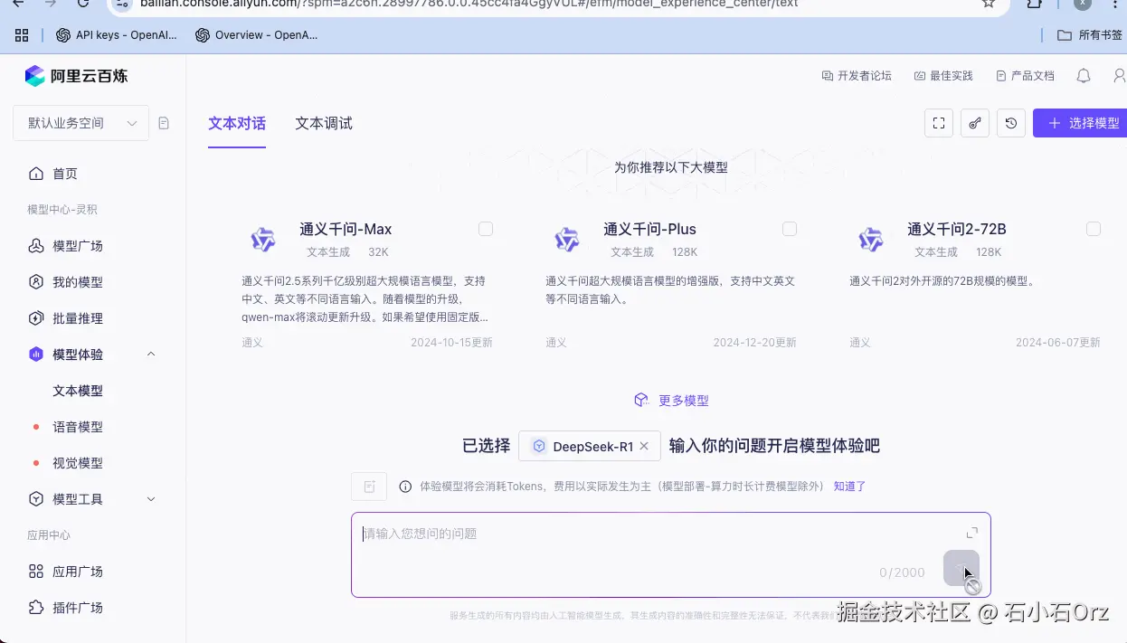1127x643 pixels.
Task: Select 视觉模型 submenu item
Action: (78, 463)
